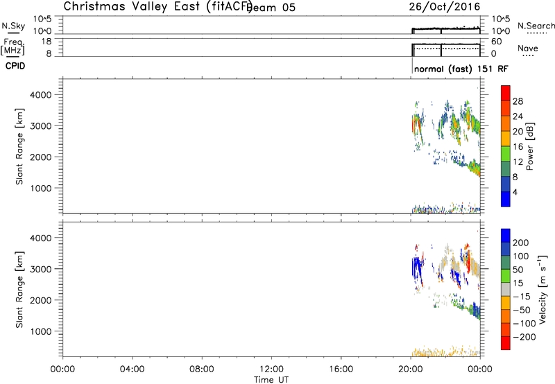Image resolution: width=555 pixels, height=384 pixels.
Task: Click the 2000 tick in power panel
Action: tap(41, 157)
